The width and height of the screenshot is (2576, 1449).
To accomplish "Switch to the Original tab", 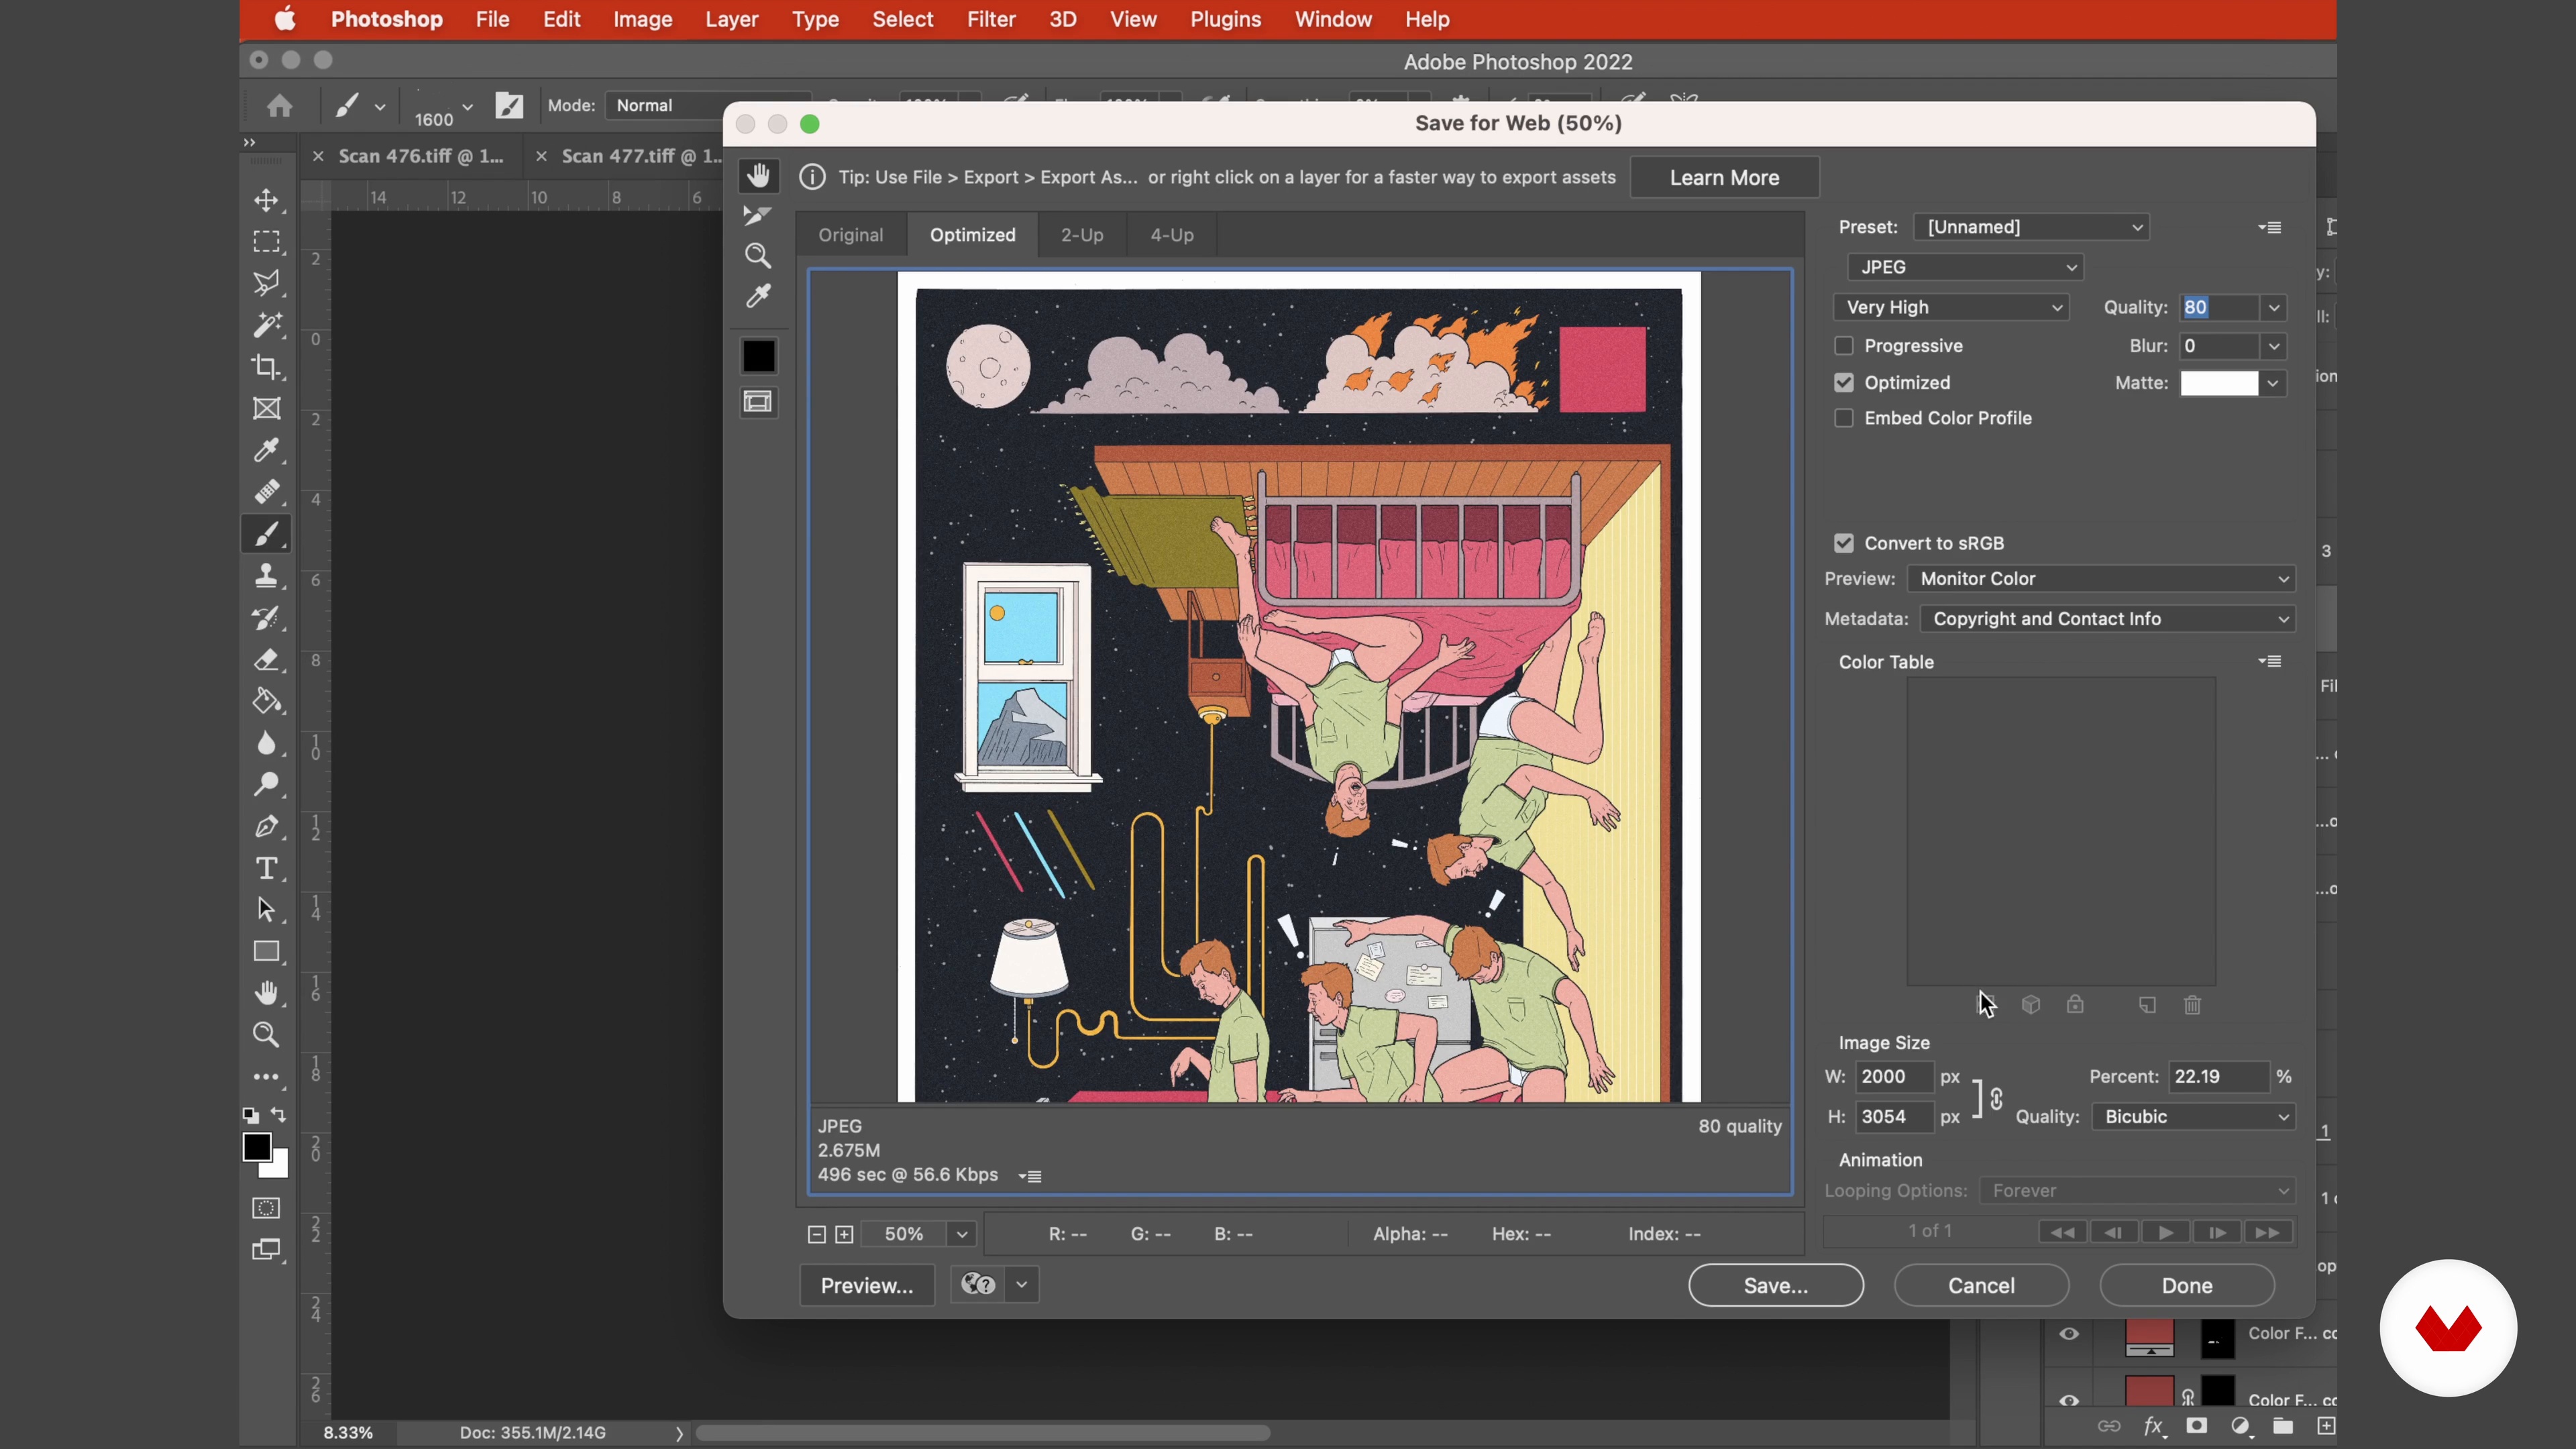I will click(x=851, y=235).
